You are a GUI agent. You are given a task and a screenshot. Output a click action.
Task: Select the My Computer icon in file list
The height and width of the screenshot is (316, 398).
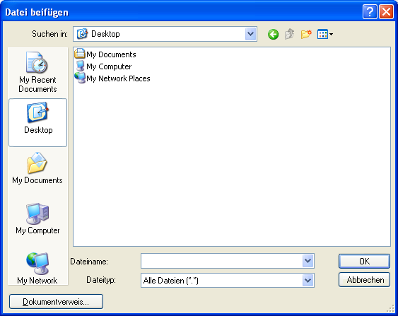point(80,66)
